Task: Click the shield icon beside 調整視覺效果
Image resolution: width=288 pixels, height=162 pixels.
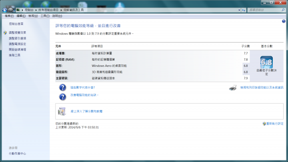Action: 5,33
